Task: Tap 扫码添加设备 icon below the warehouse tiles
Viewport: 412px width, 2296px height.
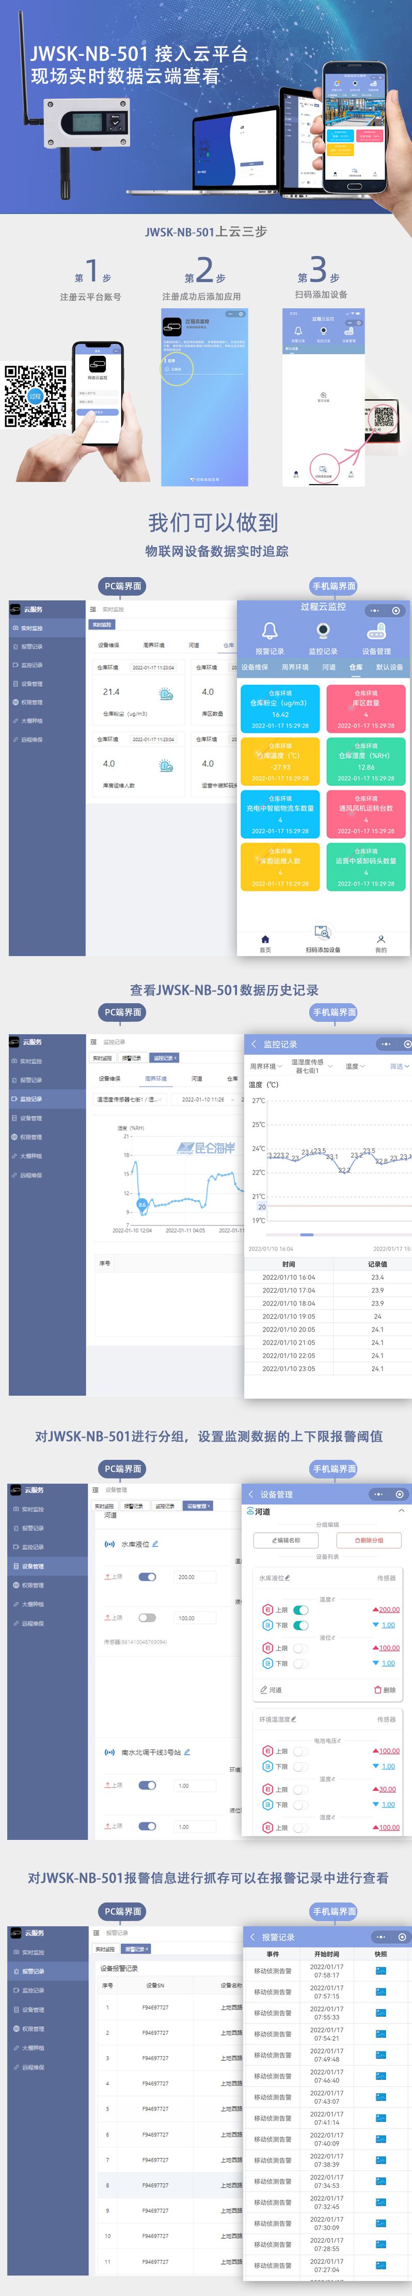Action: (322, 932)
